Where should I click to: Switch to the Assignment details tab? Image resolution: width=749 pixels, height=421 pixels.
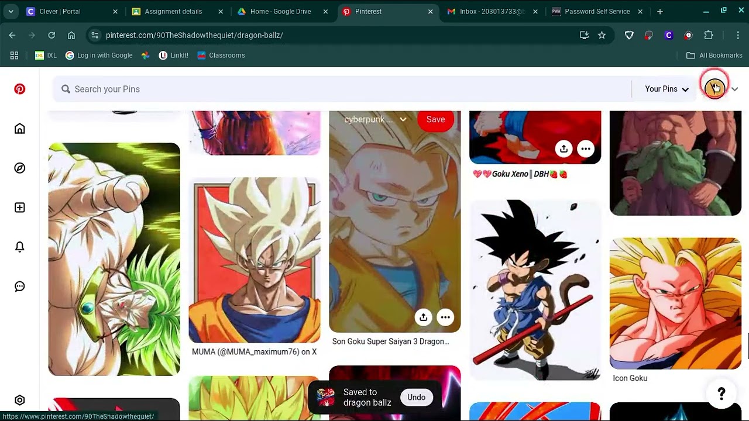[x=178, y=11]
